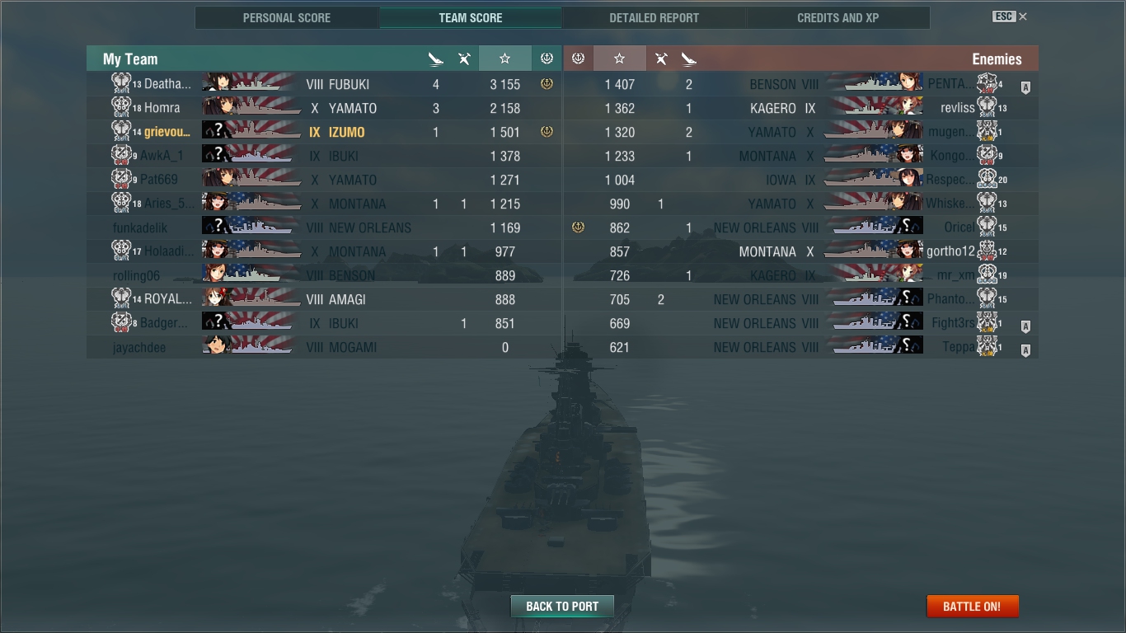
Task: Sort Enemies by aircraft shot down icon
Action: point(661,59)
